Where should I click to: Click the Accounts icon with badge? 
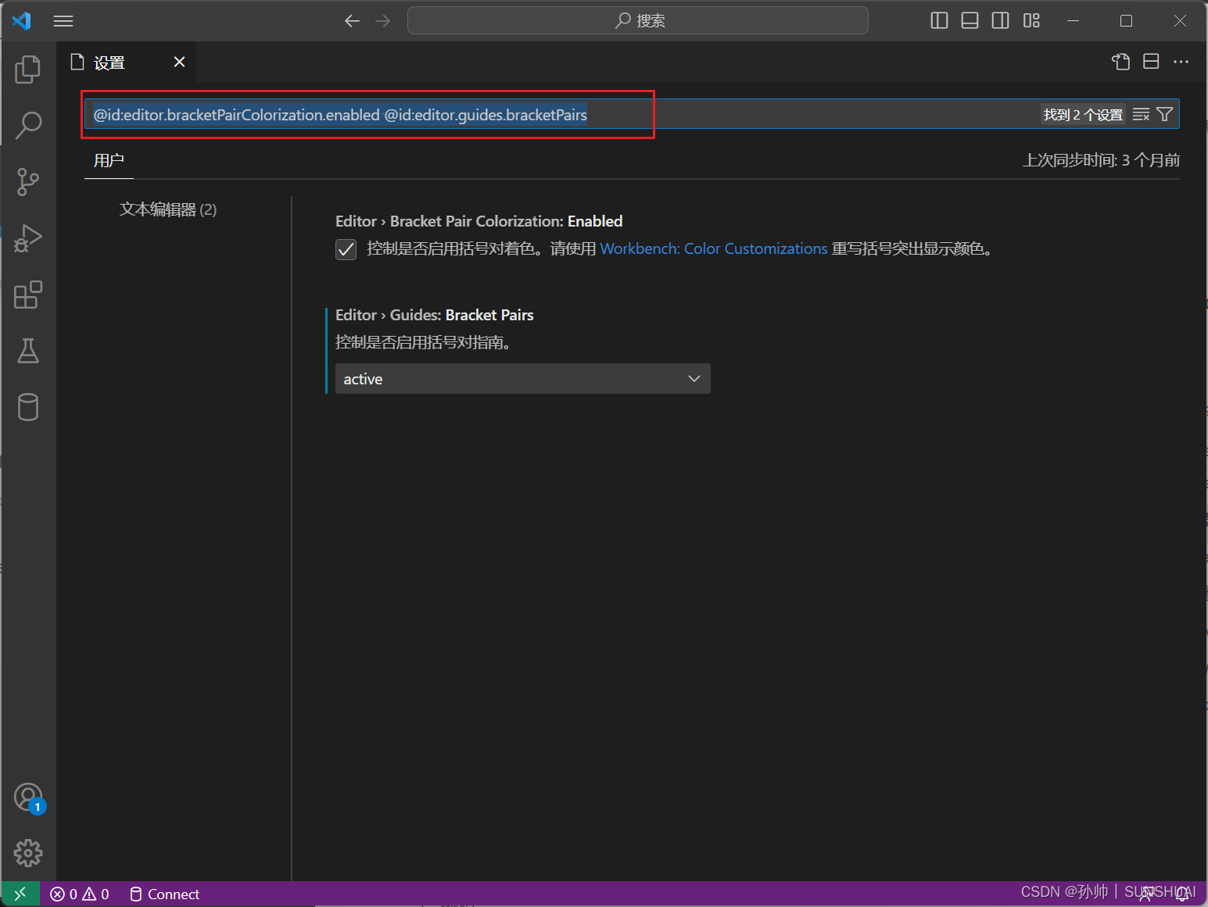coord(28,797)
